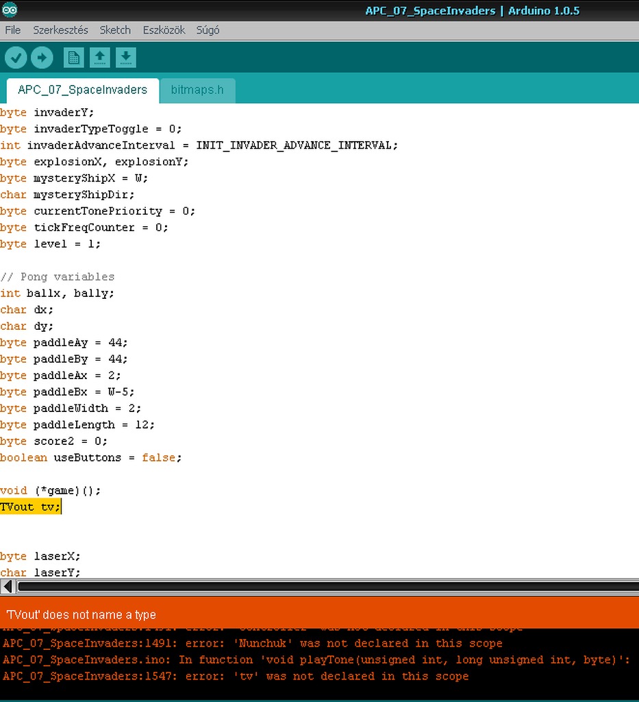
Task: Click the highlighted line 'TVout tv;'
Action: pos(30,507)
